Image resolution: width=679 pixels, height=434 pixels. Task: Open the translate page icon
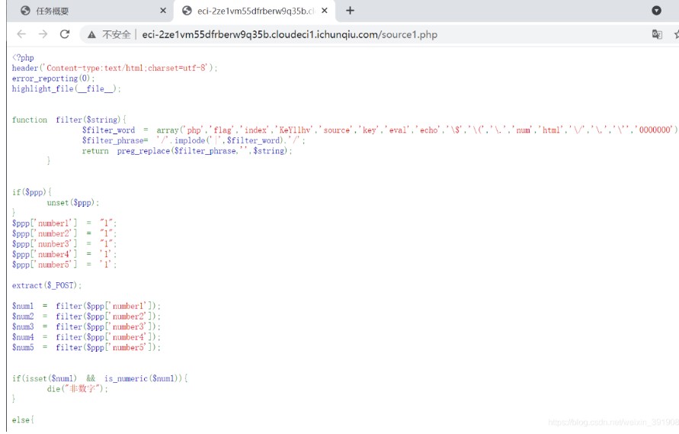[657, 34]
